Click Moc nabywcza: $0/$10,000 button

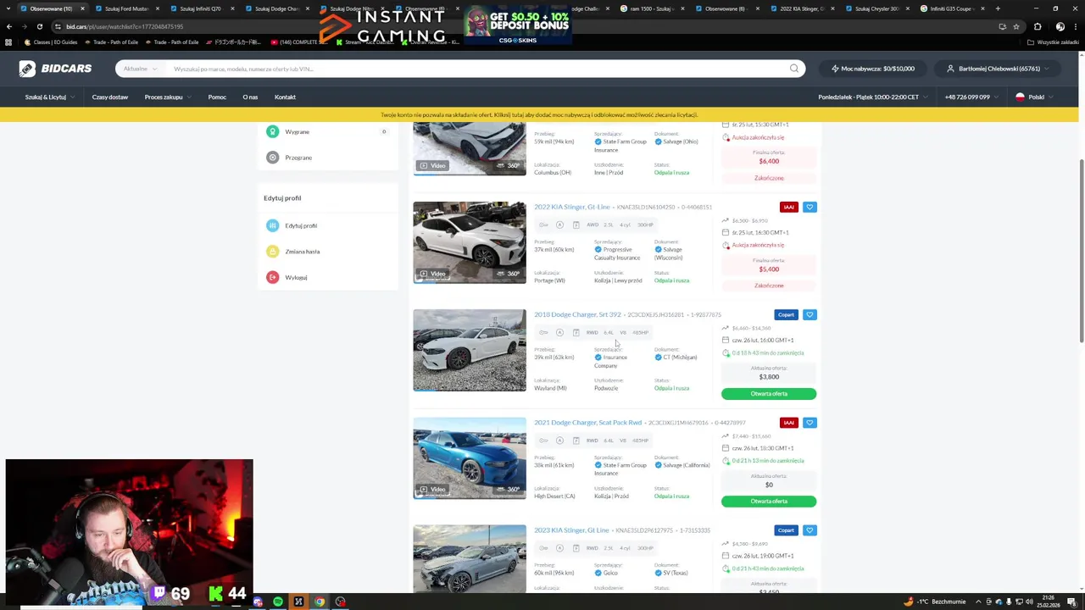(x=872, y=69)
